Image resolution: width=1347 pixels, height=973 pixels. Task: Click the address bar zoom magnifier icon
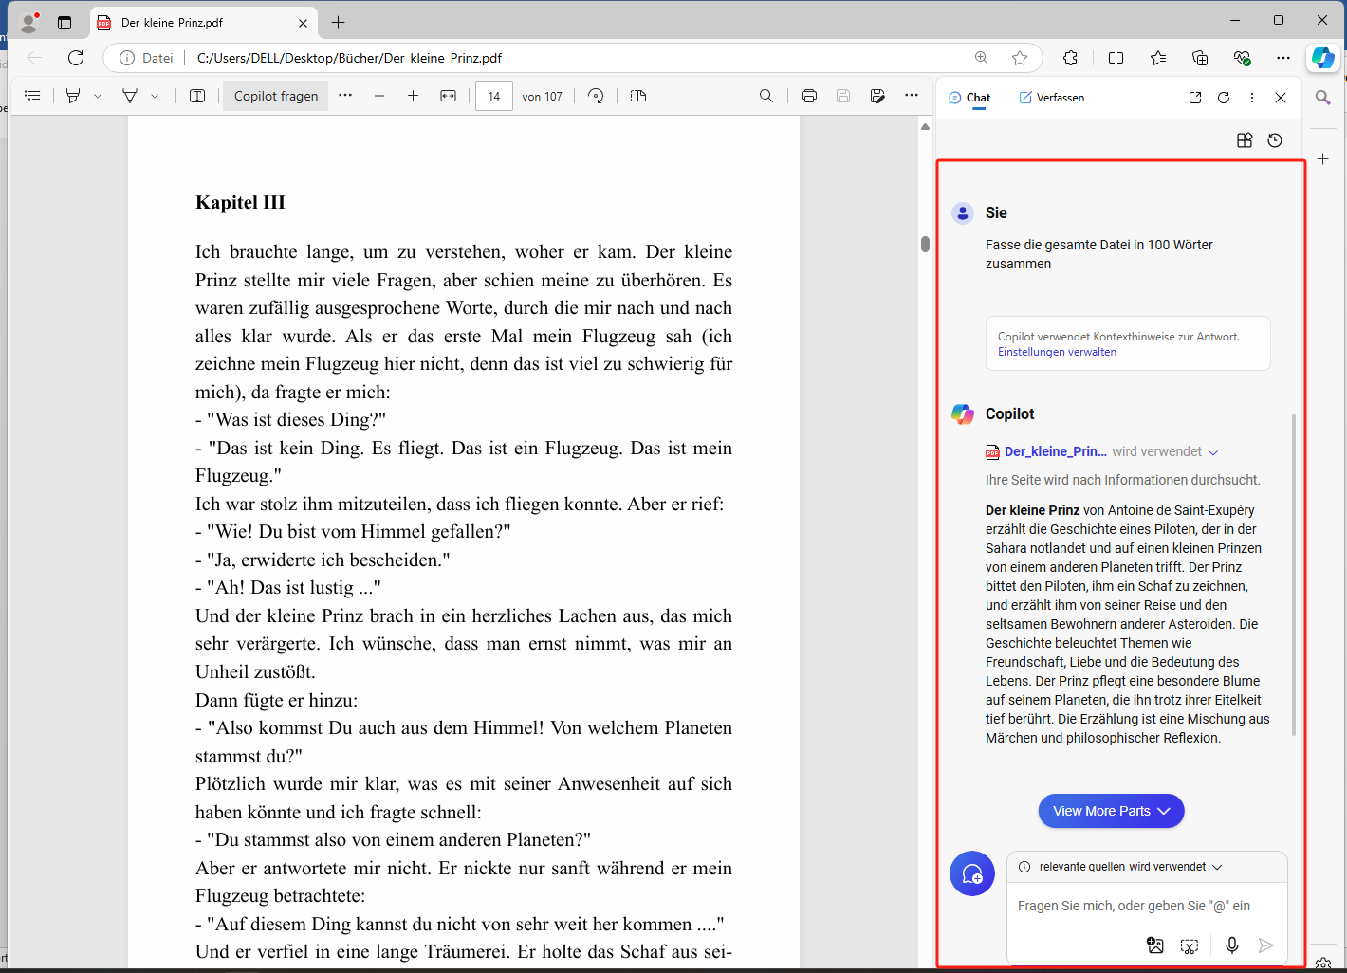coord(982,58)
